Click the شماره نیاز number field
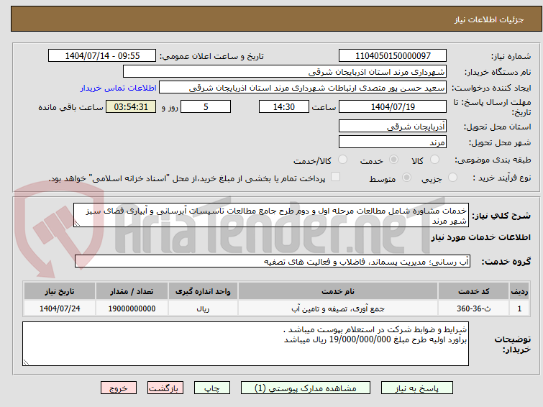Image resolution: width=543 pixels, height=407 pixels. point(393,56)
